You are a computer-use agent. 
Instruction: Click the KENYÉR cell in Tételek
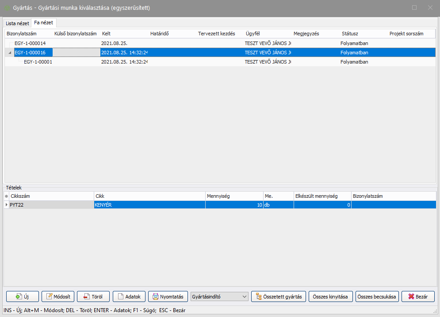149,205
